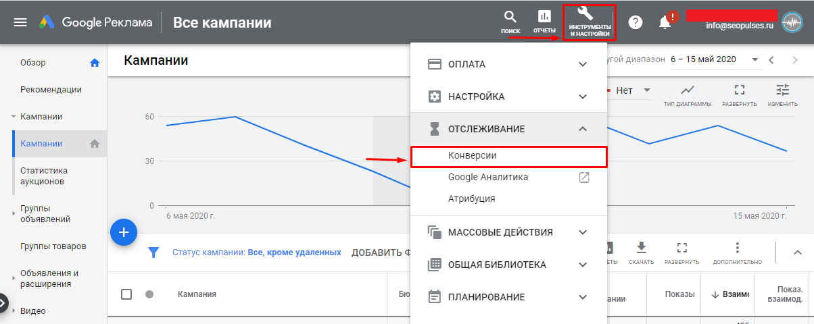
Task: Expand the Массовые действия section
Action: [508, 232]
